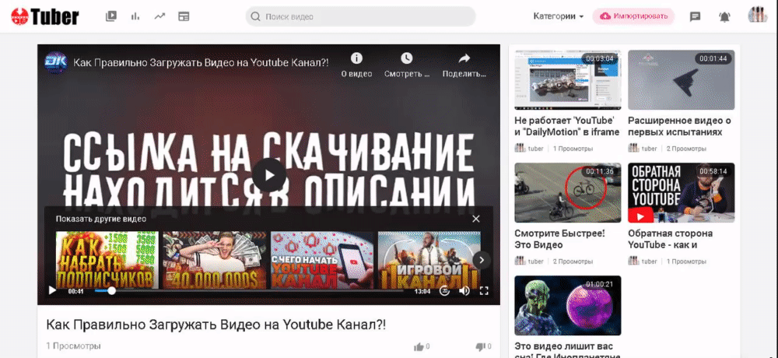Click the search magnifier icon

tap(255, 17)
